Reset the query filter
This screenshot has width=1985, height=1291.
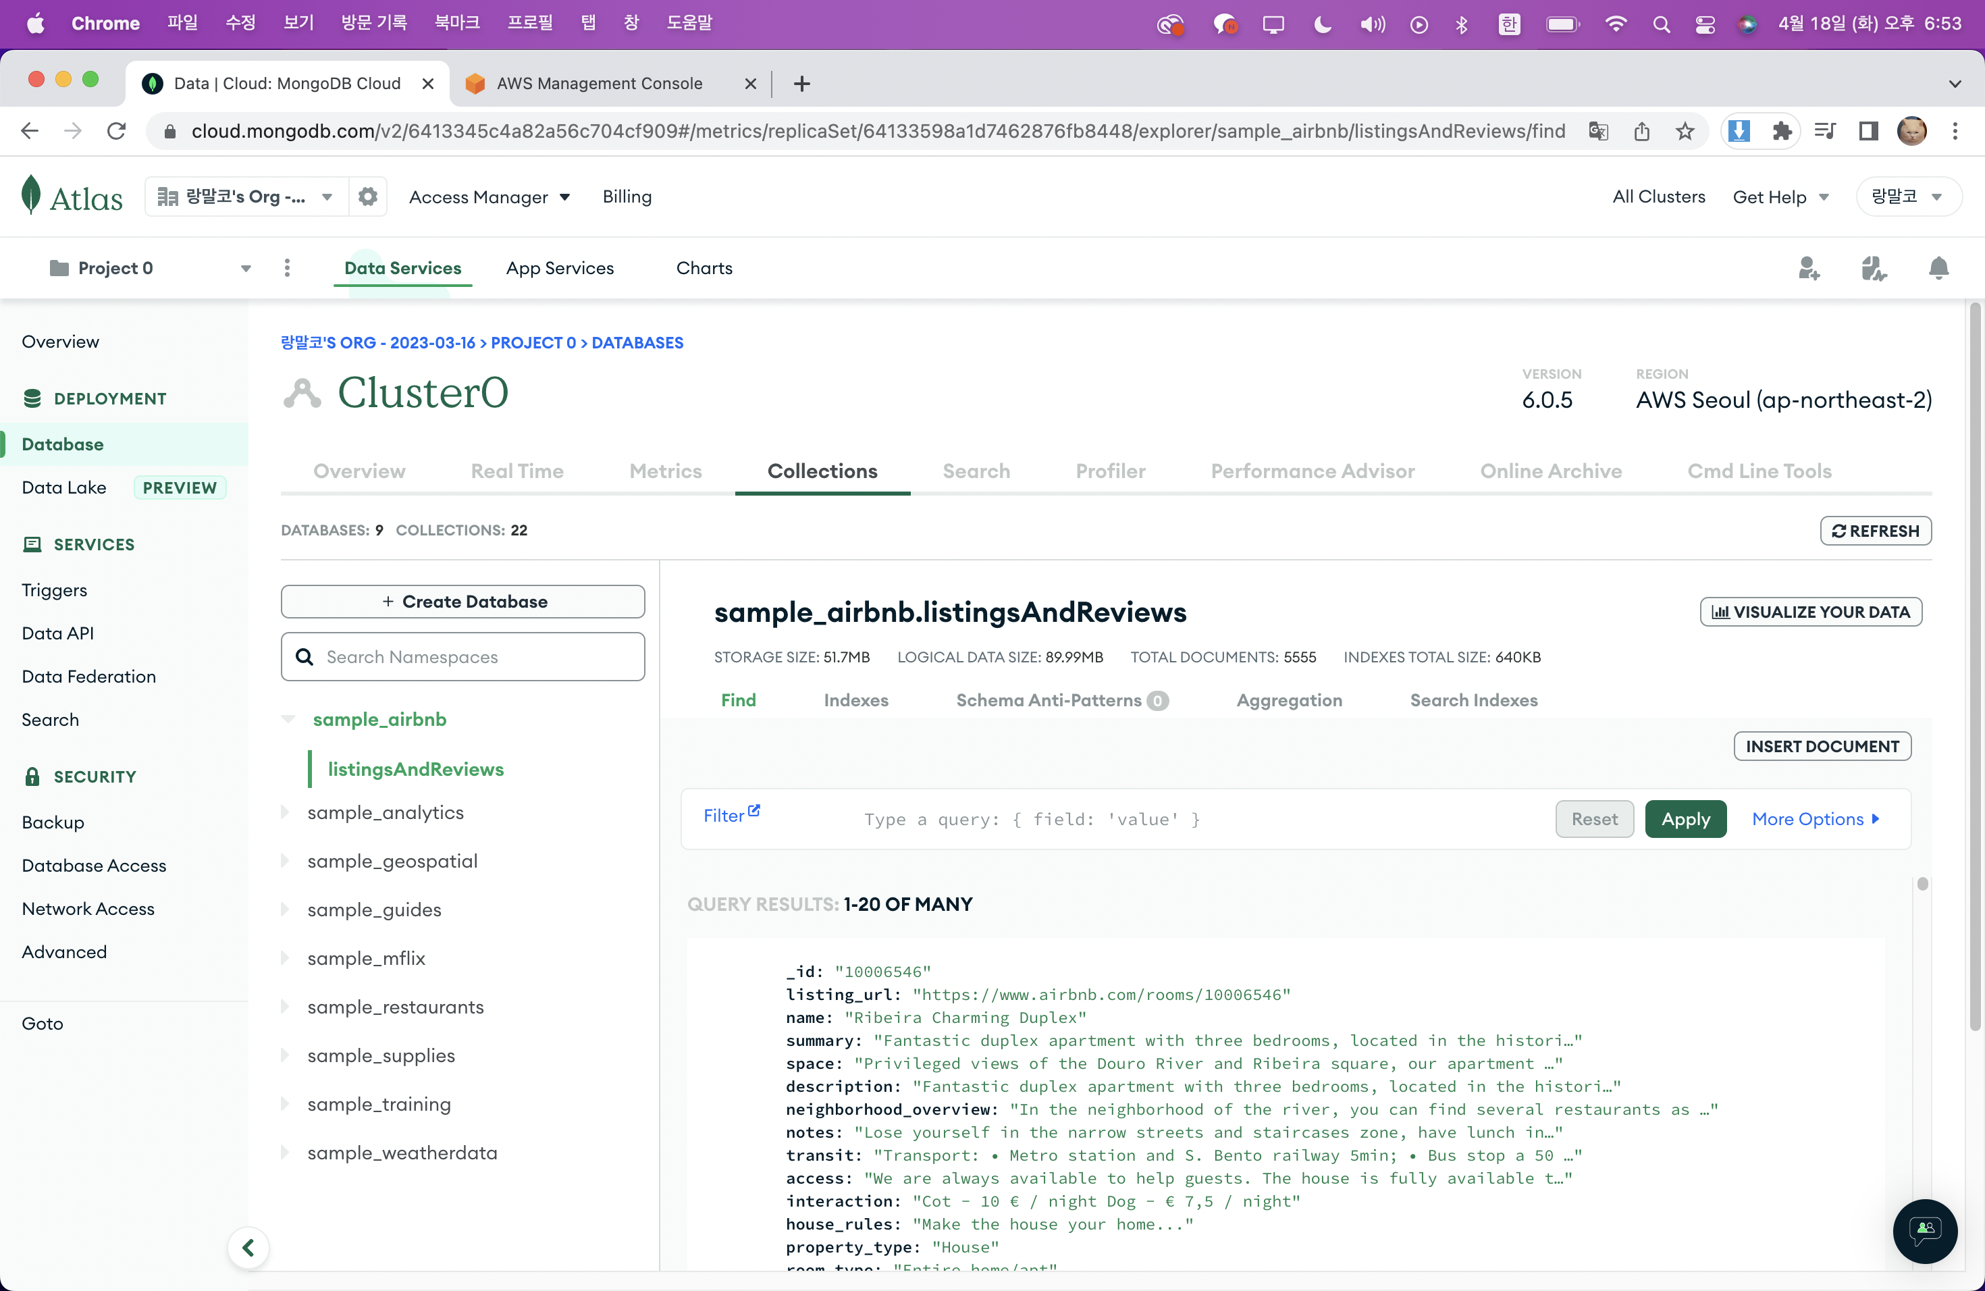[x=1594, y=819]
